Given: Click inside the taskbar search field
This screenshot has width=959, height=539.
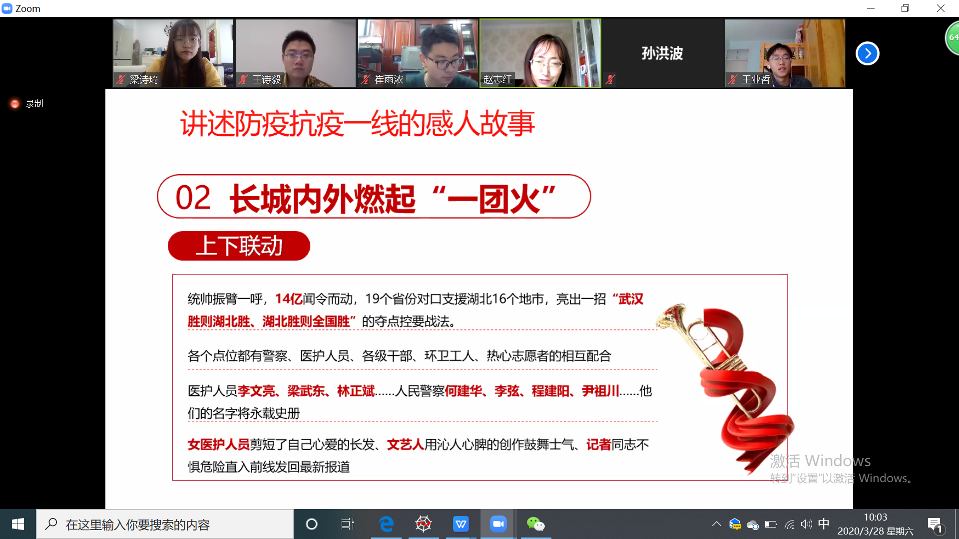Looking at the screenshot, I should [150, 524].
